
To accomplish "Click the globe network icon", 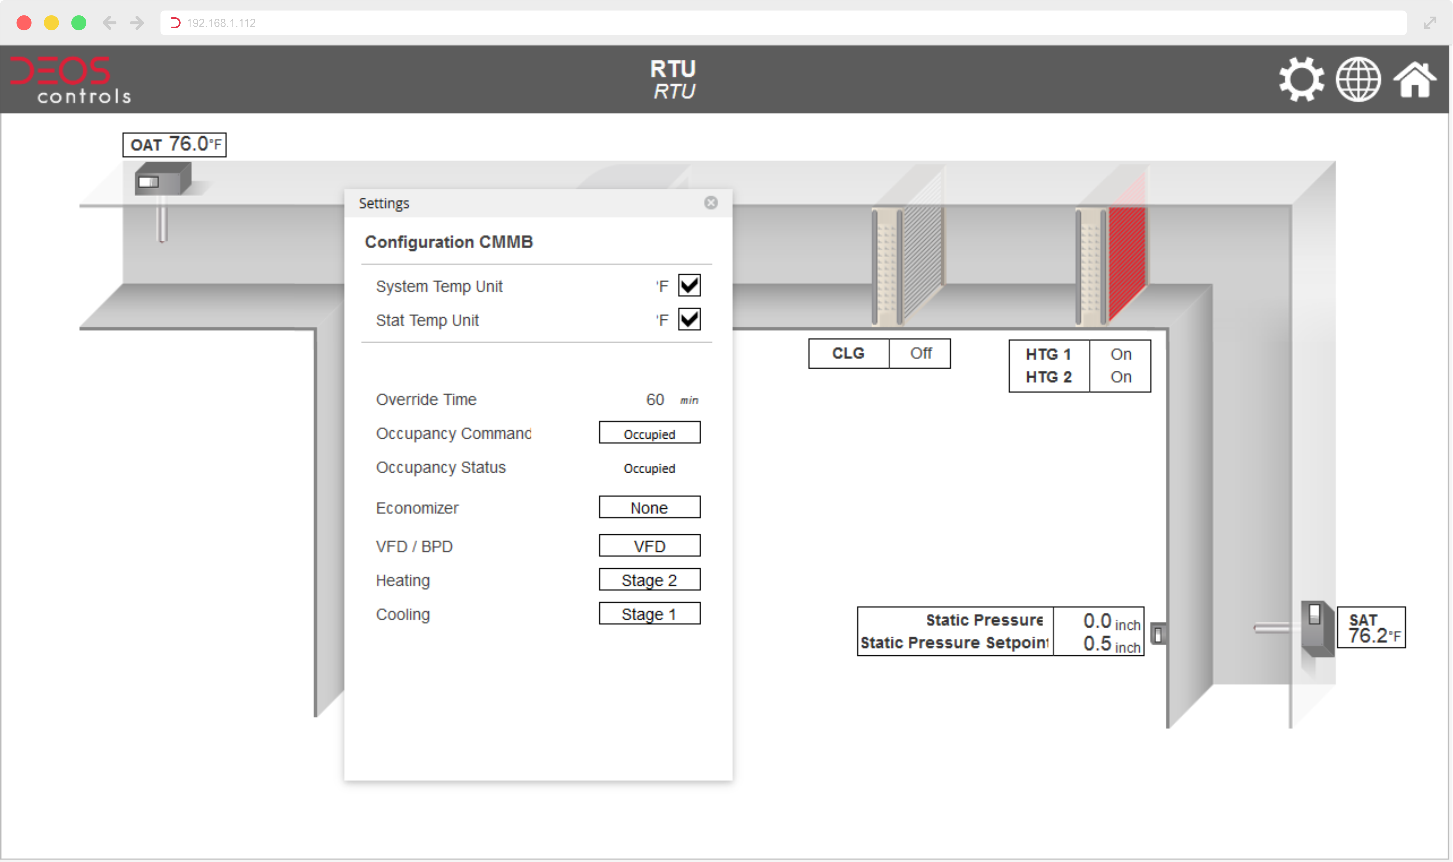I will pyautogui.click(x=1358, y=80).
